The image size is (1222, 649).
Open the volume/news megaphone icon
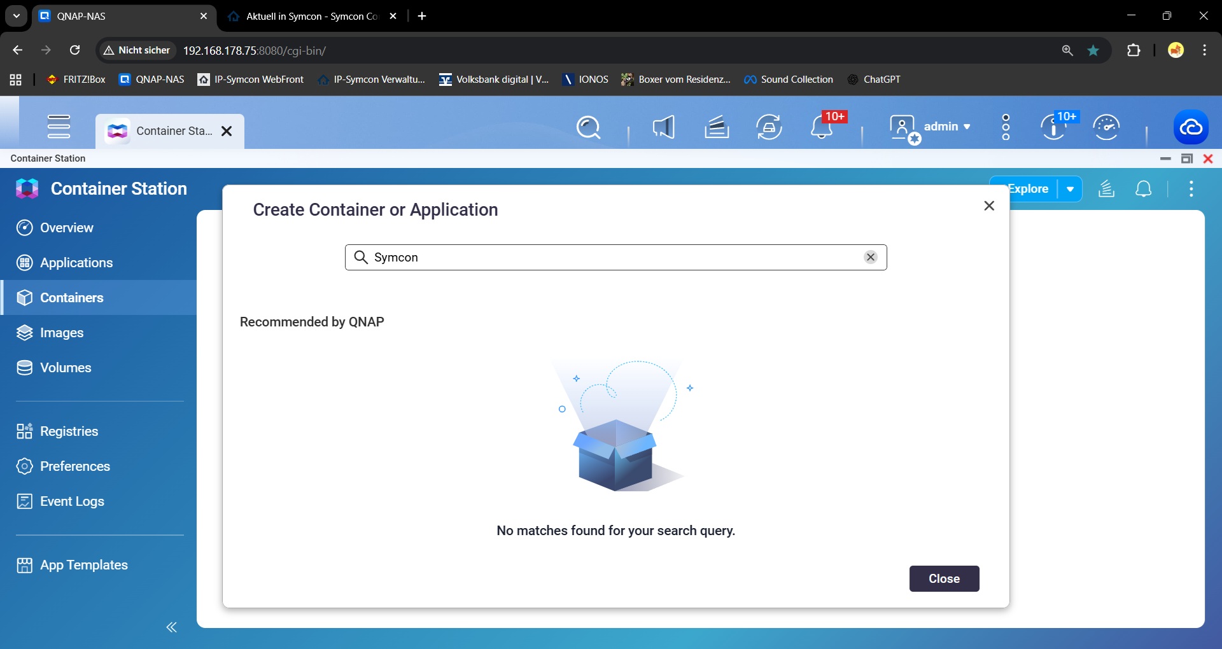point(663,127)
